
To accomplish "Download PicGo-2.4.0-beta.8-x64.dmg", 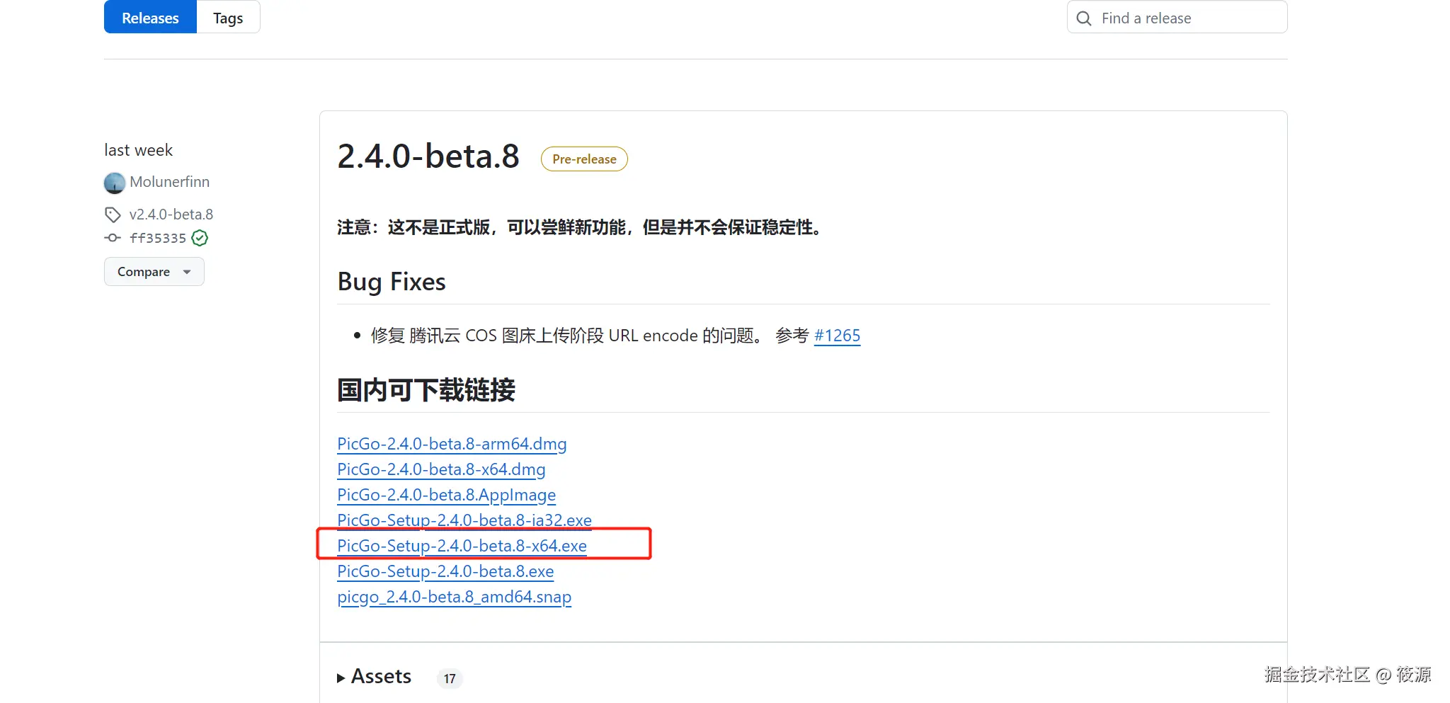I will (441, 469).
